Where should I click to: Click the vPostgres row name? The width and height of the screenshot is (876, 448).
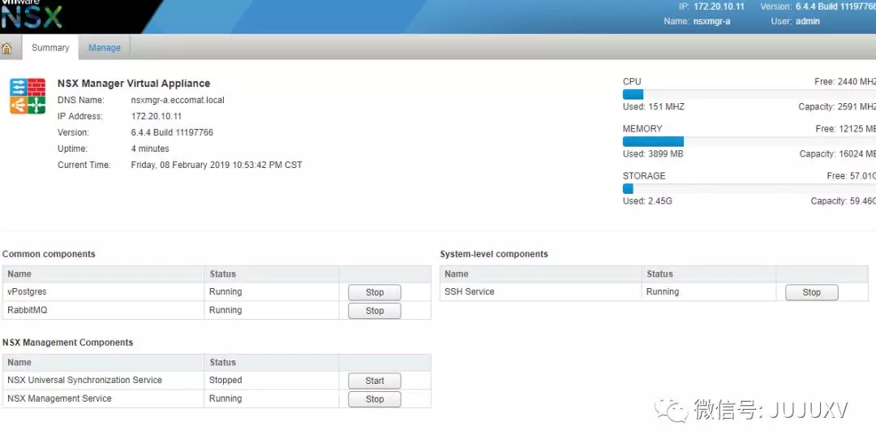pos(27,292)
